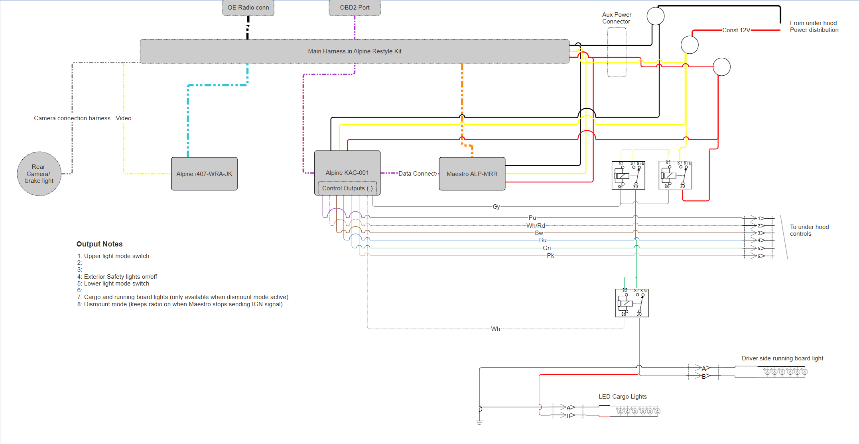Select the Alpine i407-WRA-JK block
Viewport: 859px width, 444px height.
coord(204,174)
